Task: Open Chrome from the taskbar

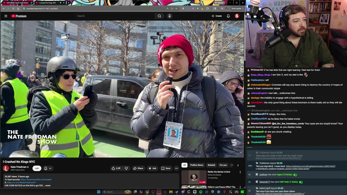Action: pyautogui.click(x=147, y=192)
